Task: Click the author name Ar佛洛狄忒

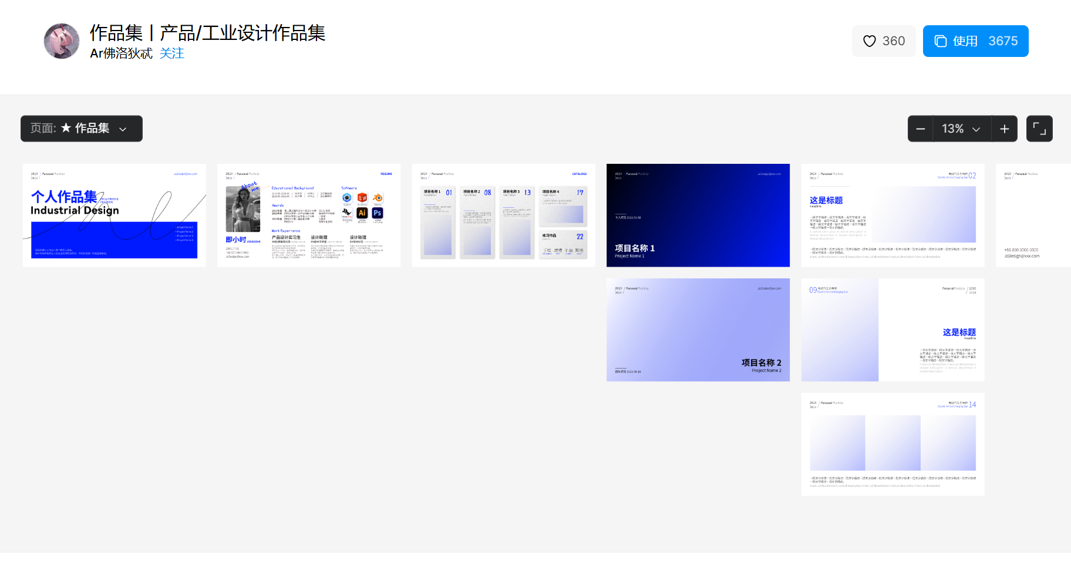Action: coord(121,53)
